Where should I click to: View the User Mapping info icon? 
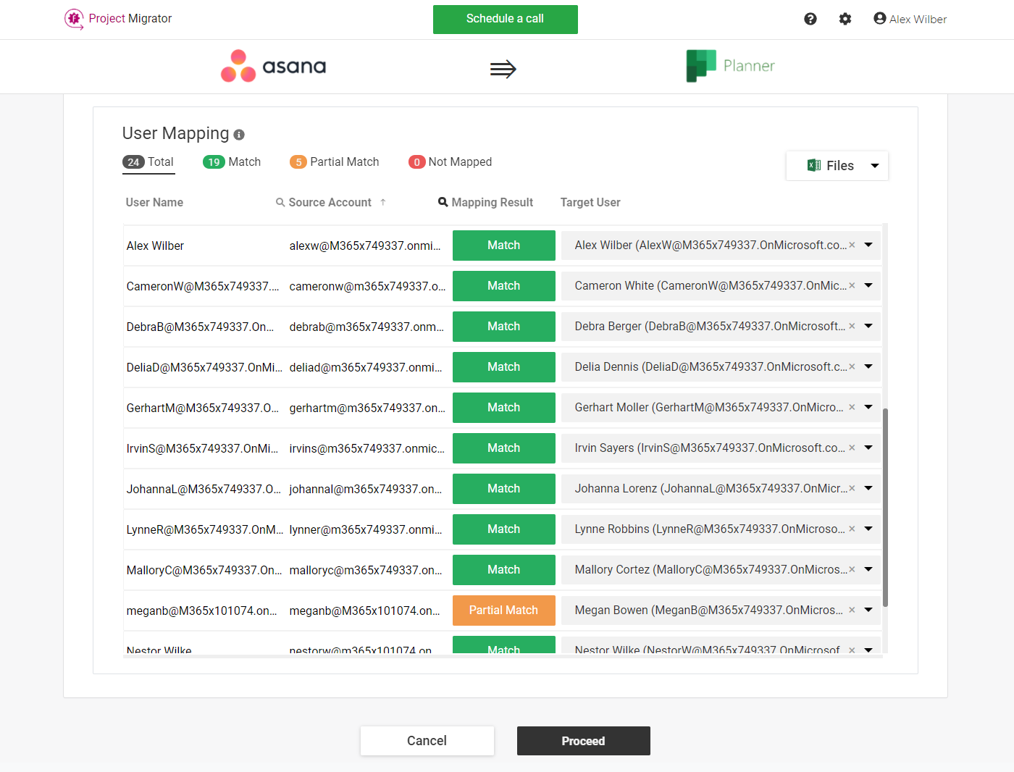tap(239, 135)
